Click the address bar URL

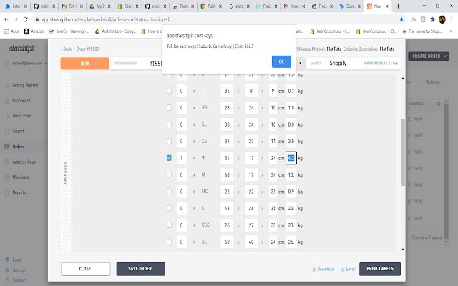tap(105, 19)
